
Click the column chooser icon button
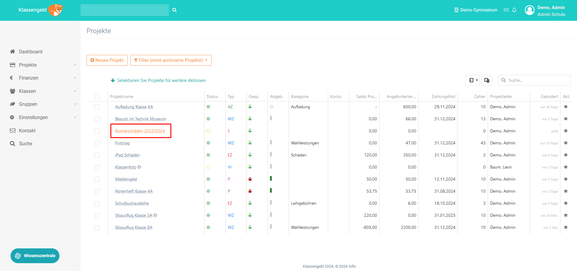(487, 80)
